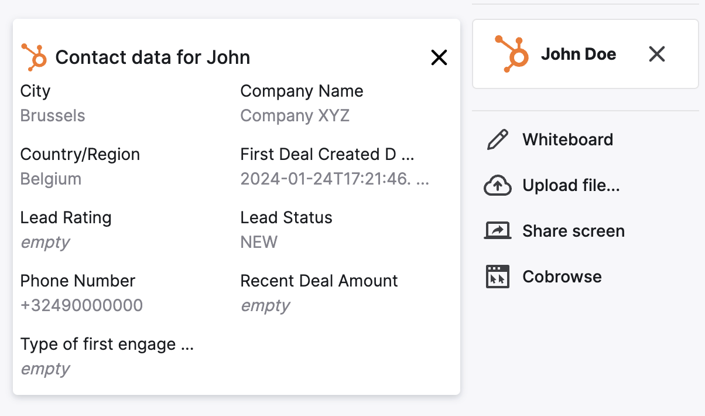Click the City value 'Brussels'

pos(53,115)
